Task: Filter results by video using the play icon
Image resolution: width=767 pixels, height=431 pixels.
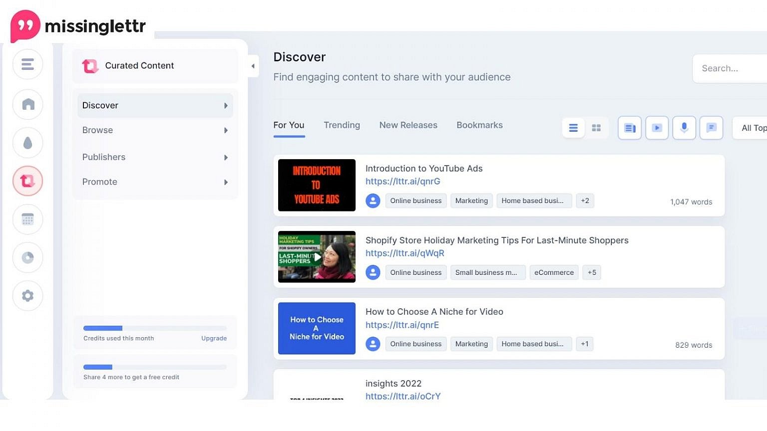Action: (x=657, y=128)
